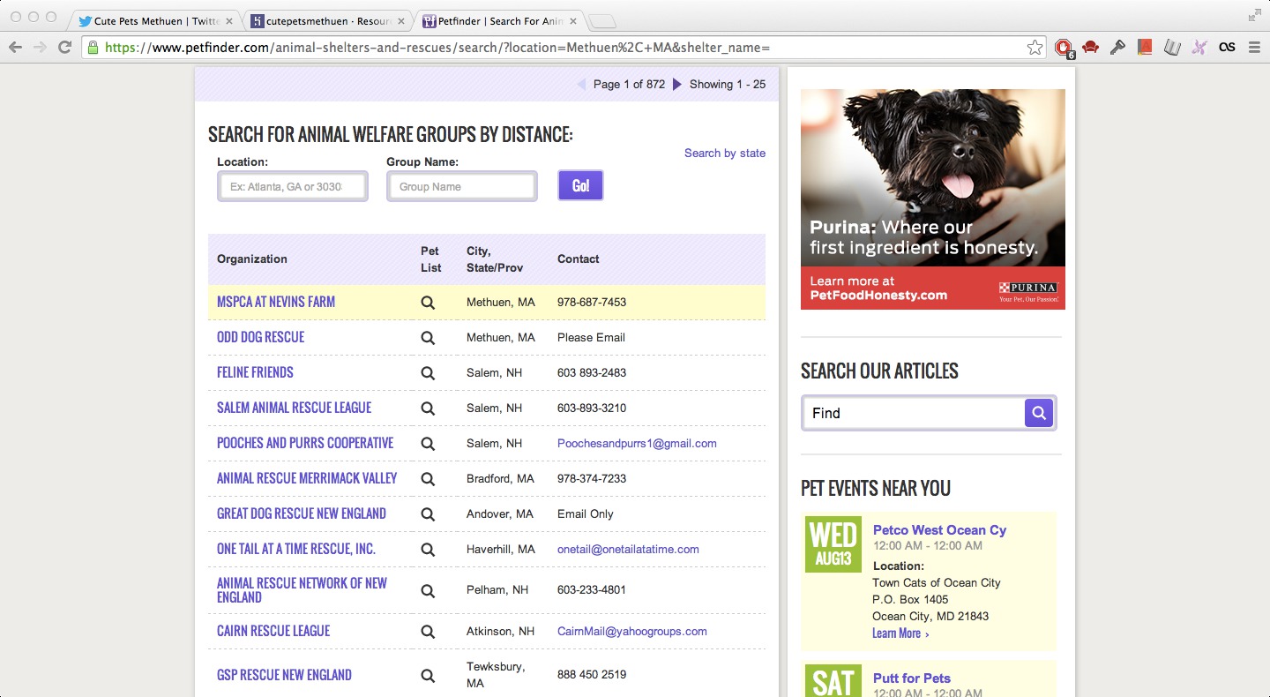Click the Group Name input field
Image resolution: width=1270 pixels, height=697 pixels.
462,186
